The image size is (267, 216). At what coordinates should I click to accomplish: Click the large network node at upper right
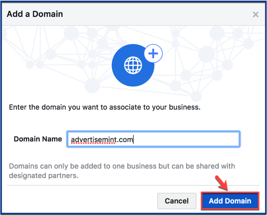coord(217,33)
